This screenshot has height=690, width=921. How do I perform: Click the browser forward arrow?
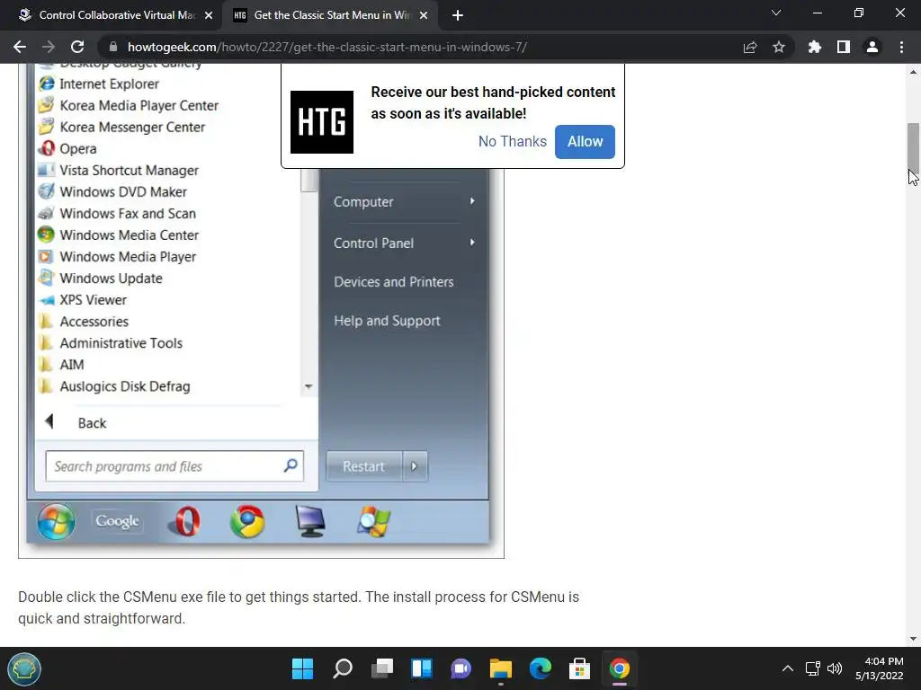49,47
